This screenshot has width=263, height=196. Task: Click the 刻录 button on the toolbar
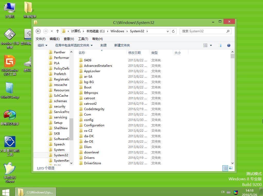(x=103, y=45)
